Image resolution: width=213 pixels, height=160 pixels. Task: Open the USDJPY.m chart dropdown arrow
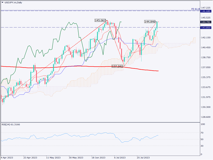(2, 3)
